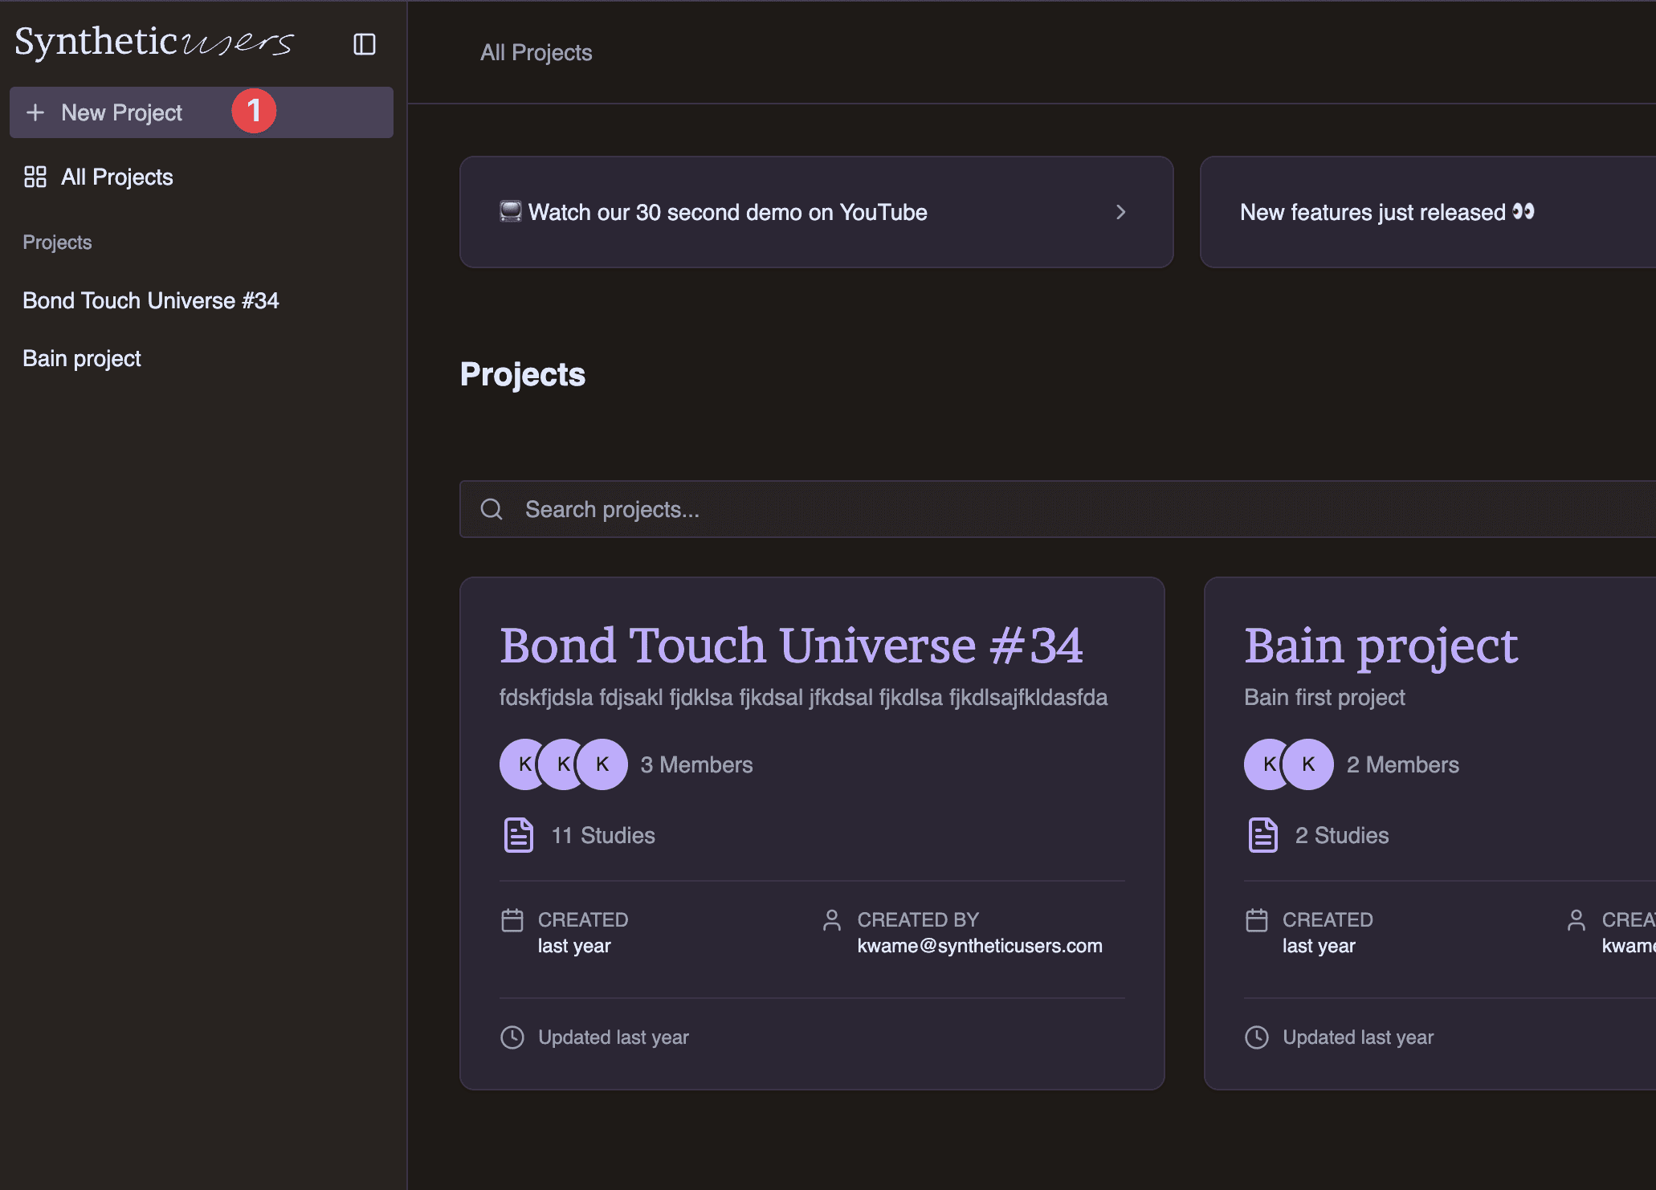The height and width of the screenshot is (1190, 1656).
Task: Toggle the sidebar collapse icon
Action: click(365, 44)
